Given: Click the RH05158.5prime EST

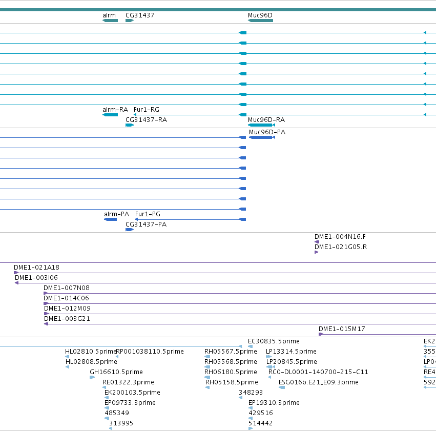Looking at the screenshot, I should click(207, 387).
